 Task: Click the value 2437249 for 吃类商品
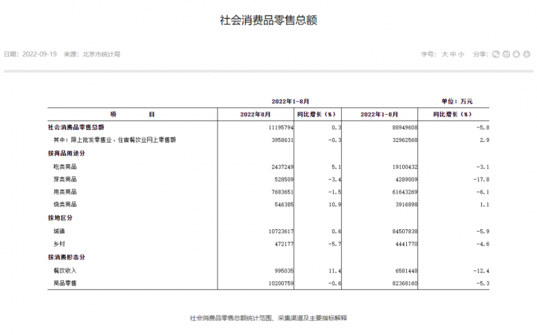pos(283,167)
